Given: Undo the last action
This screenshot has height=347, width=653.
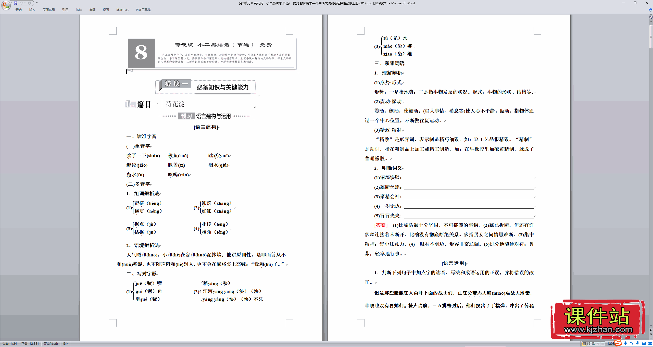Looking at the screenshot, I should pyautogui.click(x=21, y=3).
